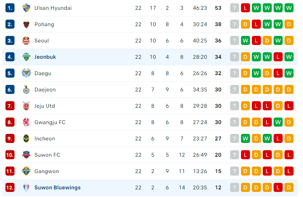Click the Suwon FC club logo
Viewport: 303px width, 197px height.
(26, 155)
